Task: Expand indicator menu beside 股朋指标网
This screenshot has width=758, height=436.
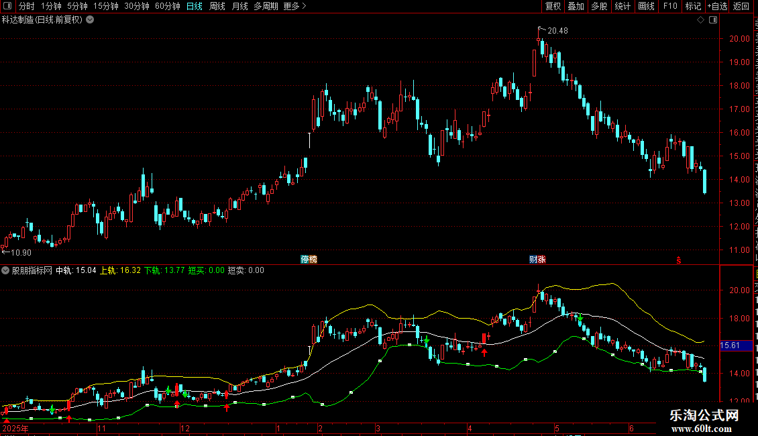Action: (x=5, y=271)
